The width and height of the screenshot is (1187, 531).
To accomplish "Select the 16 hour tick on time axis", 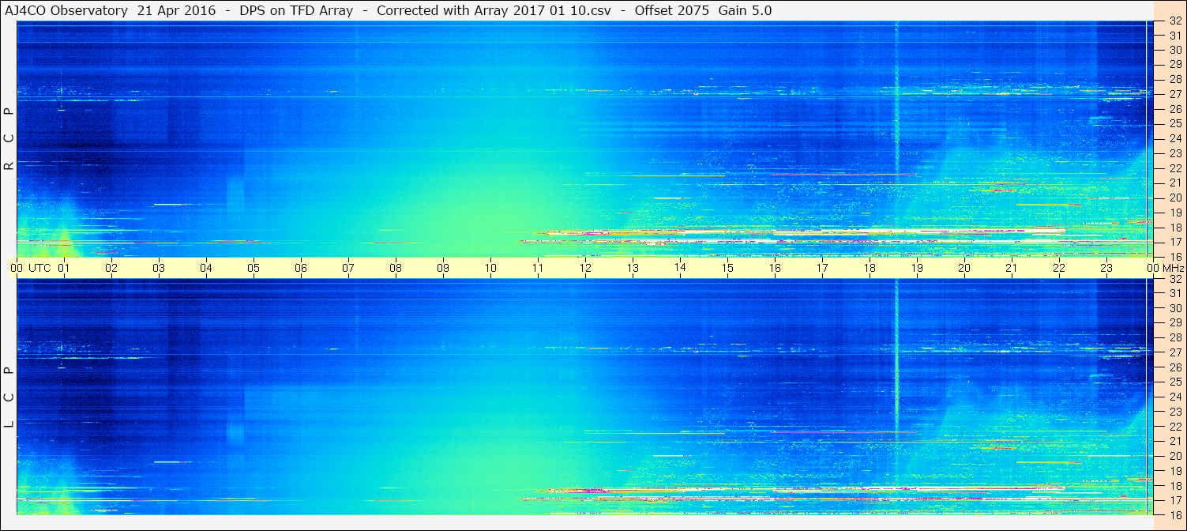I will tap(775, 268).
